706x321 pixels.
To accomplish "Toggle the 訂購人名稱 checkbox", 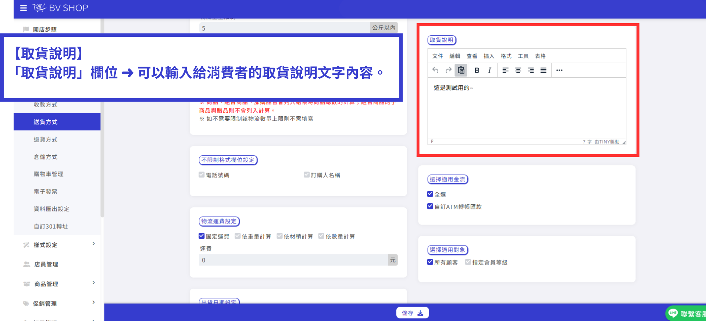I will pyautogui.click(x=307, y=175).
